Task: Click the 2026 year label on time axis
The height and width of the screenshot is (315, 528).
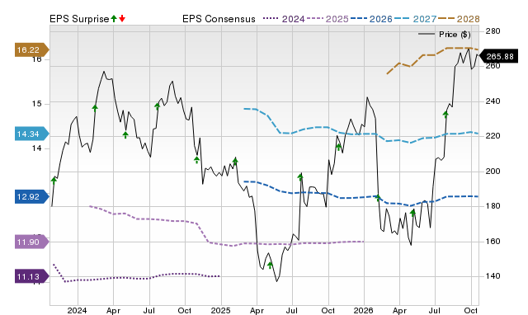Action: click(363, 310)
